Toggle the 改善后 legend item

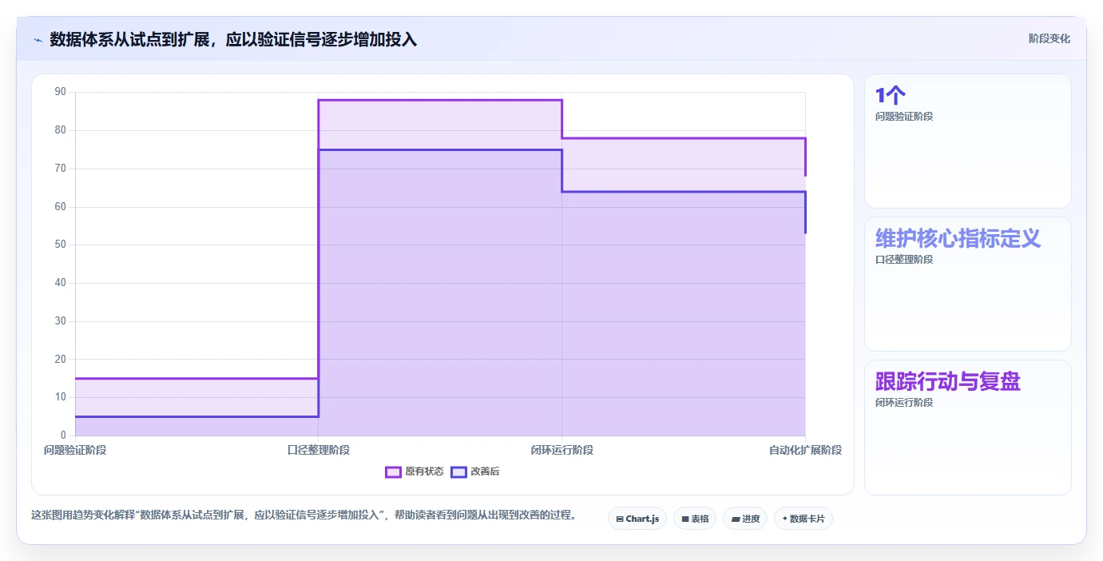(x=475, y=471)
